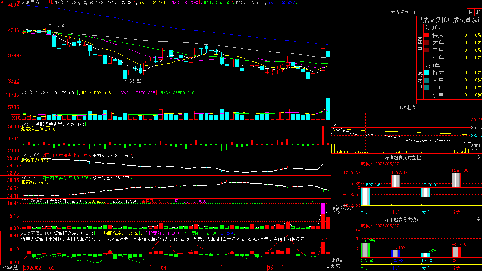Screen dimensions: 482x271
Task: Click the 超赢资金流(万元) label
Action: point(39,129)
